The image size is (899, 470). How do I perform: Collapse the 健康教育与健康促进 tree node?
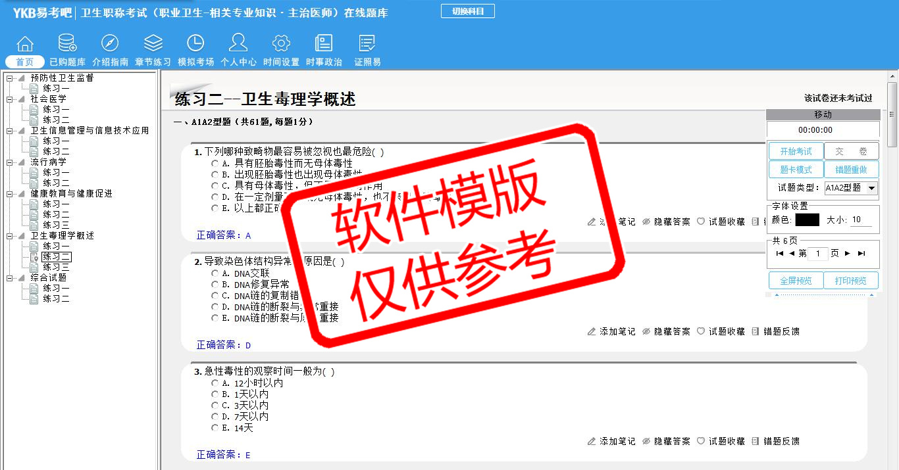[x=10, y=193]
